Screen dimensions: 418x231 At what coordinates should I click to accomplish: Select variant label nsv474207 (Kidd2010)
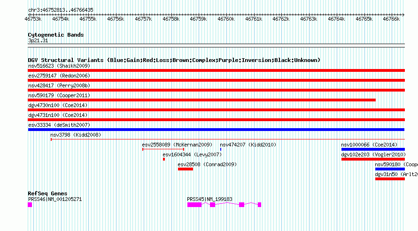pyautogui.click(x=248, y=145)
